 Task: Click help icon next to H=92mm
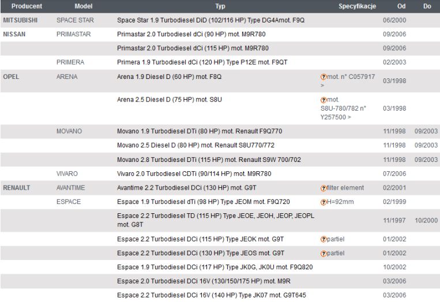(x=324, y=202)
